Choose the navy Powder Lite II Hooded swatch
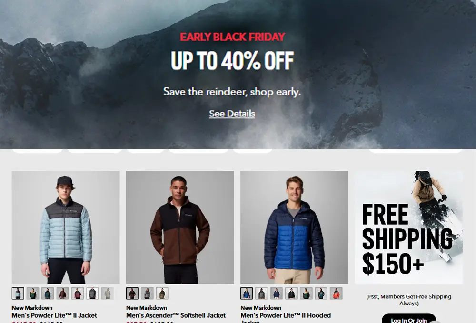This screenshot has width=476, height=323. [276, 293]
